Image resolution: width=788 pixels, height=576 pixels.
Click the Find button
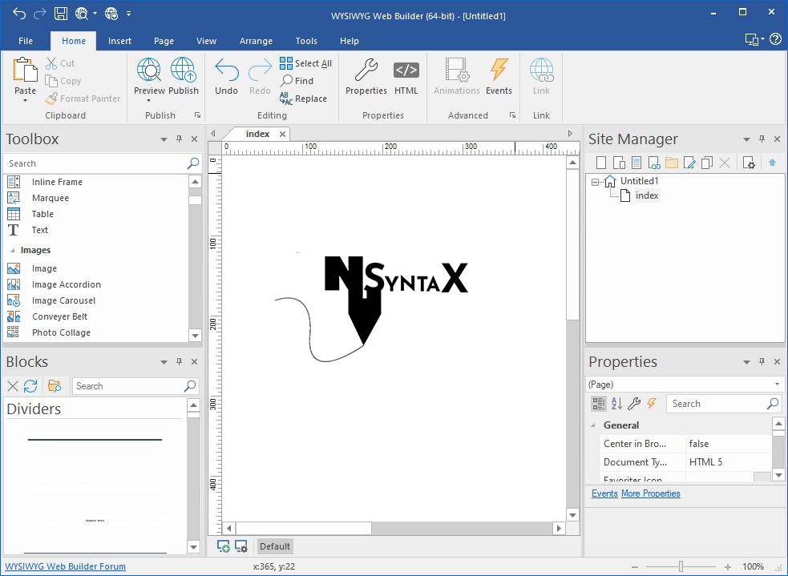[x=297, y=81]
